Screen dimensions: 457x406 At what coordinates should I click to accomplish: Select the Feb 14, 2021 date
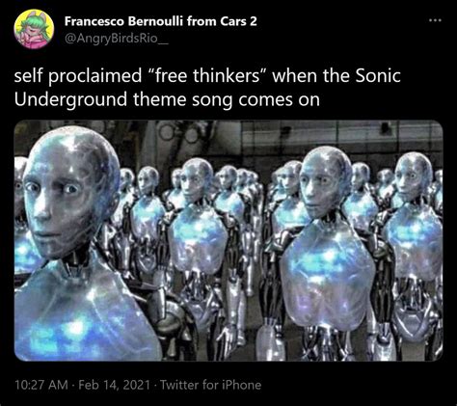coord(114,385)
